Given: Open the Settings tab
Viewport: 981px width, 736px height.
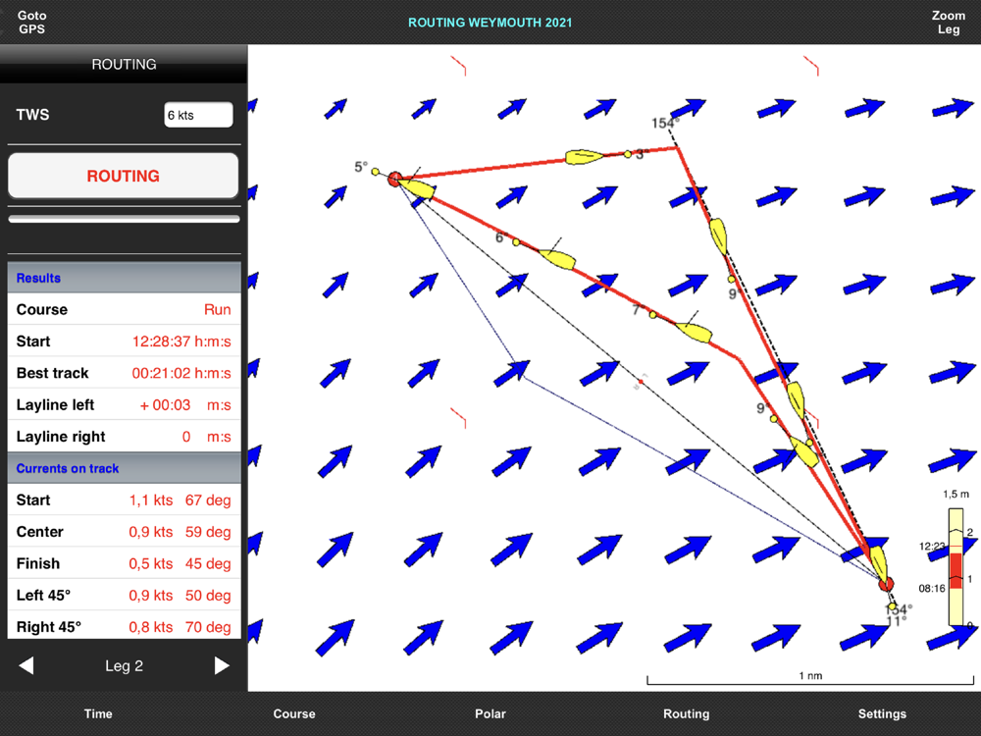Looking at the screenshot, I should click(x=882, y=713).
